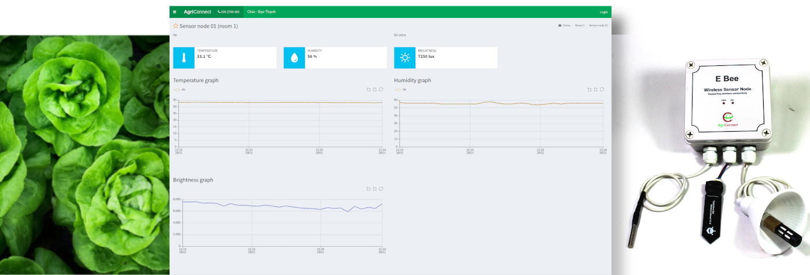Click the BRIGHTNESS card label
The height and width of the screenshot is (275, 810).
pyautogui.click(x=427, y=51)
